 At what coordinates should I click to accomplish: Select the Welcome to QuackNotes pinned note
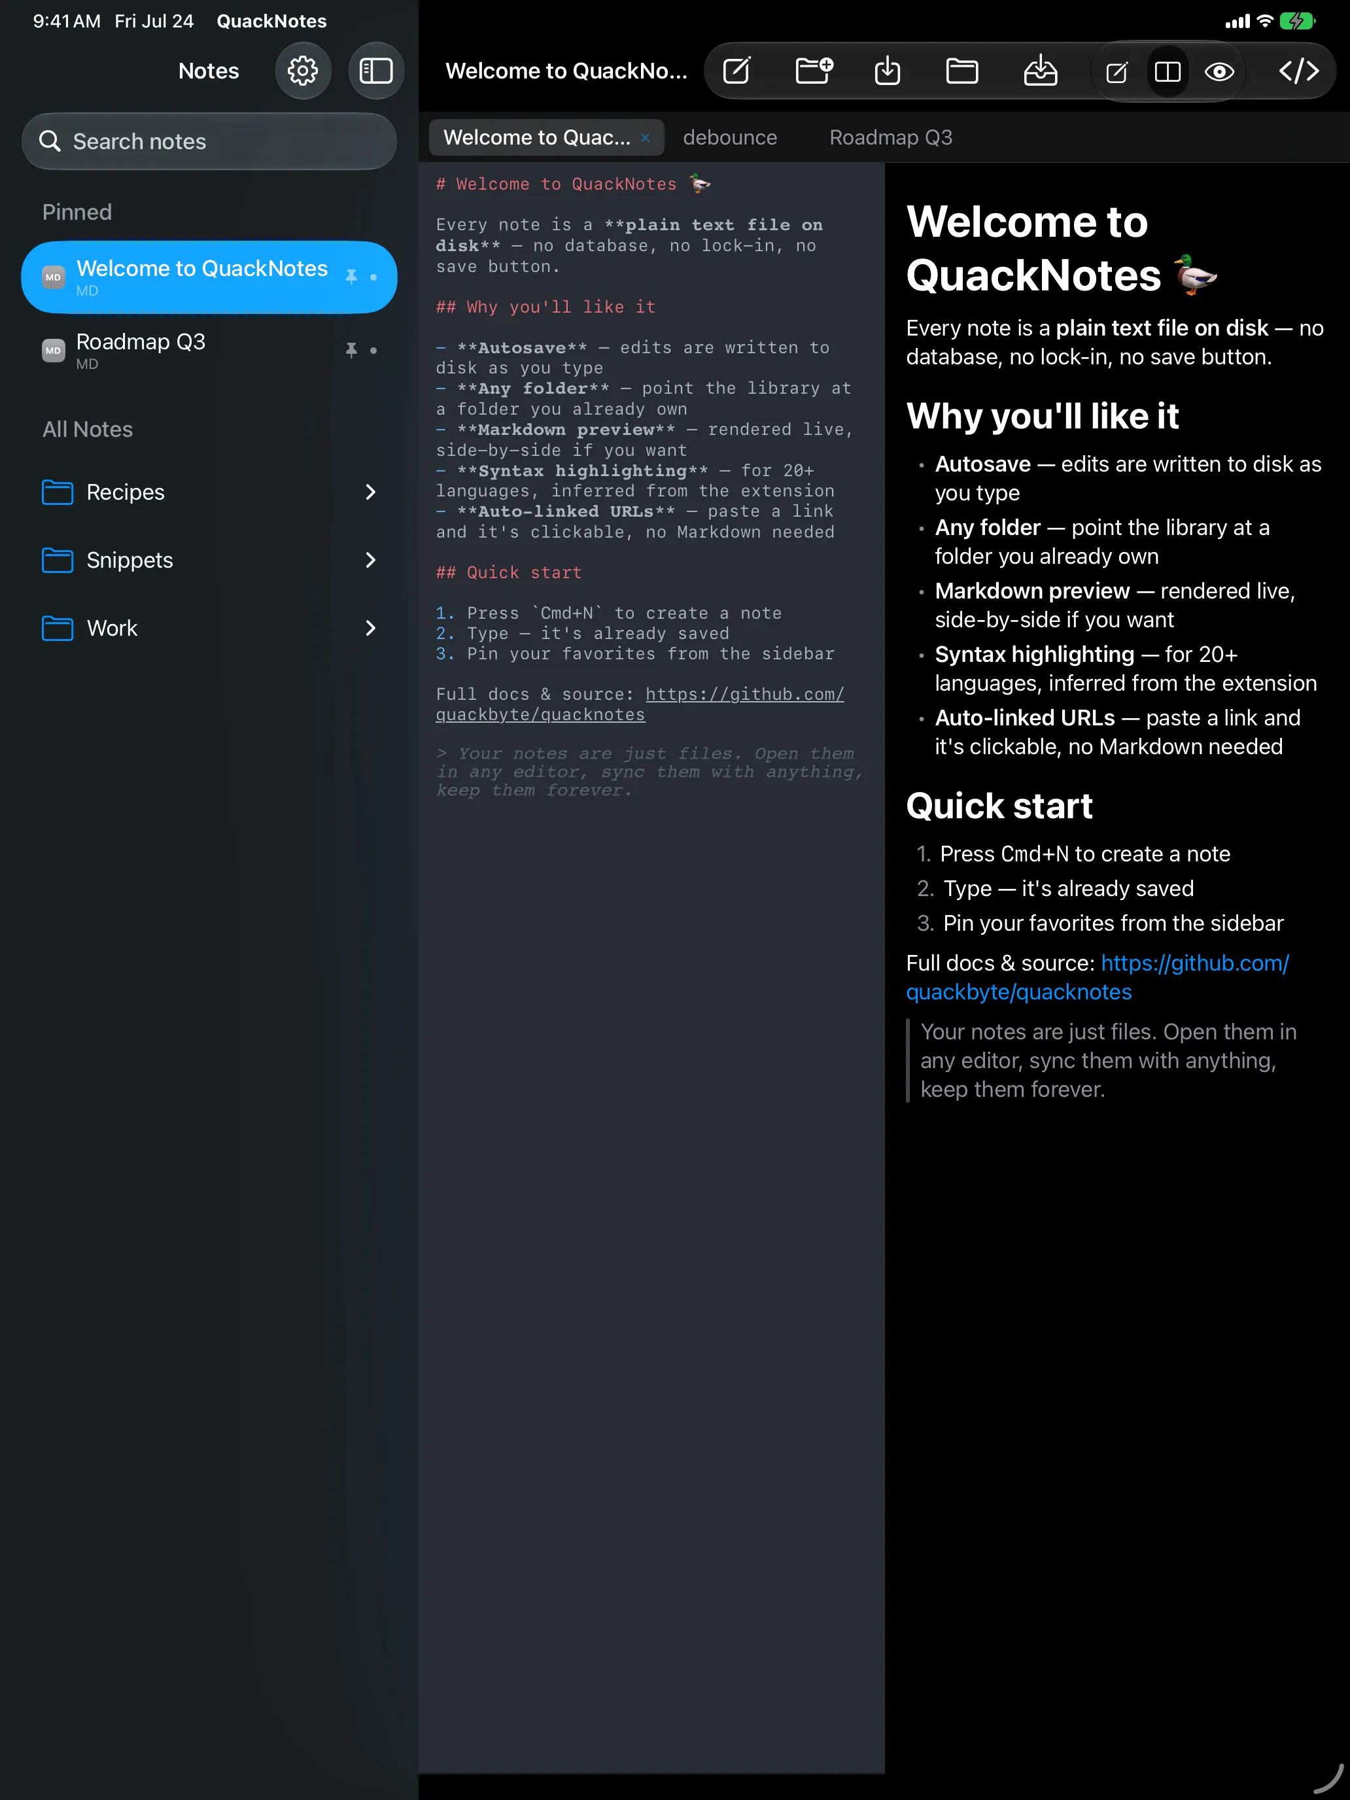[209, 277]
